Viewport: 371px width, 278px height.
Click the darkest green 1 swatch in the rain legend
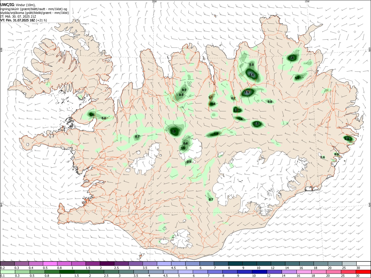pos(67,272)
